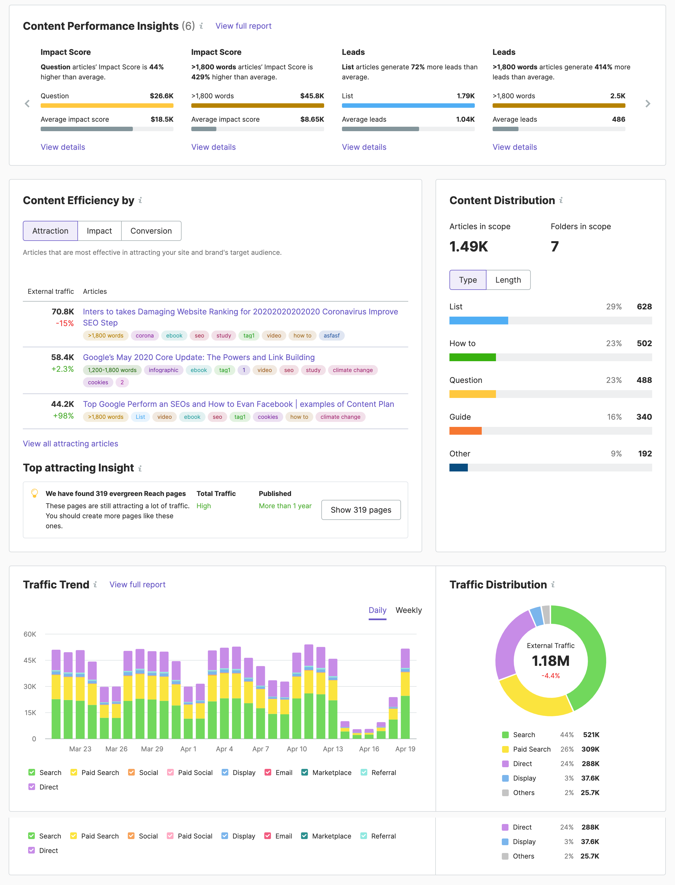
Task: Click the blue List distribution bar
Action: 478,321
